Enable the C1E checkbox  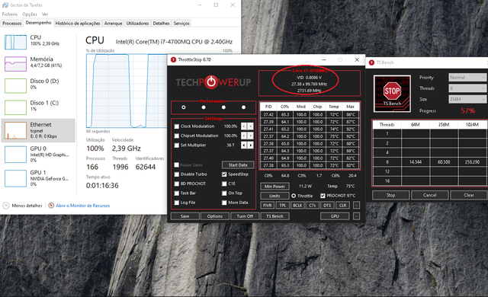(x=224, y=184)
